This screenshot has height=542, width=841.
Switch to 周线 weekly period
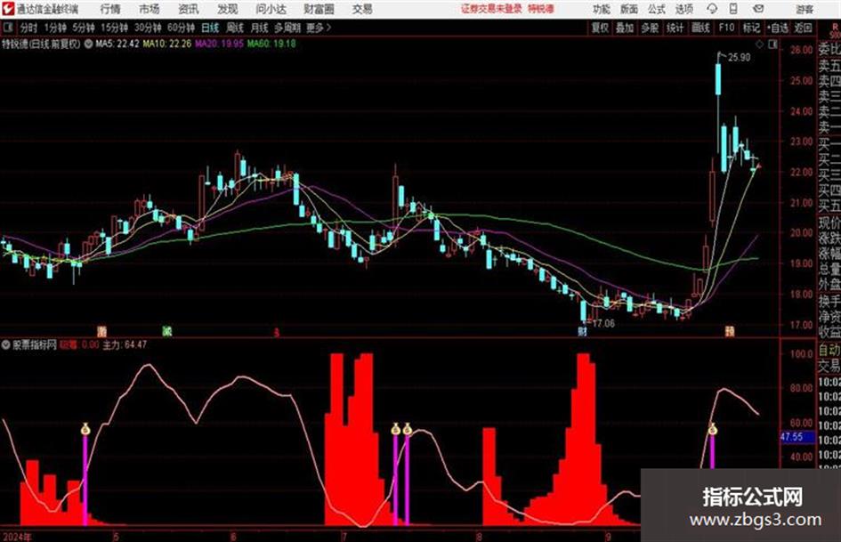[x=234, y=28]
